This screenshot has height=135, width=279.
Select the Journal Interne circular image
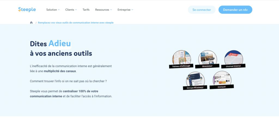(x=233, y=58)
